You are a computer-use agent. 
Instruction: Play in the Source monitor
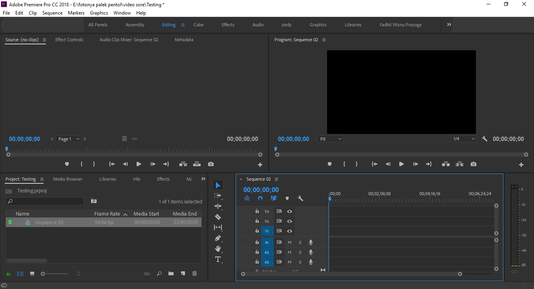[139, 164]
